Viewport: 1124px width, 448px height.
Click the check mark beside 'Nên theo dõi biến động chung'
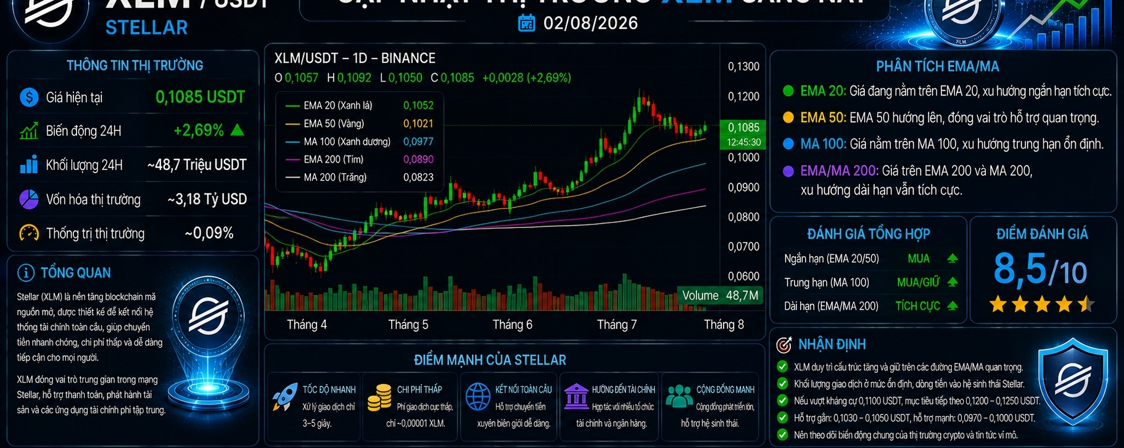point(782,435)
